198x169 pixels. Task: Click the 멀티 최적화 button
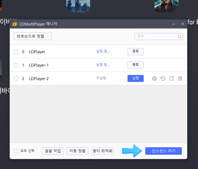click(102, 151)
